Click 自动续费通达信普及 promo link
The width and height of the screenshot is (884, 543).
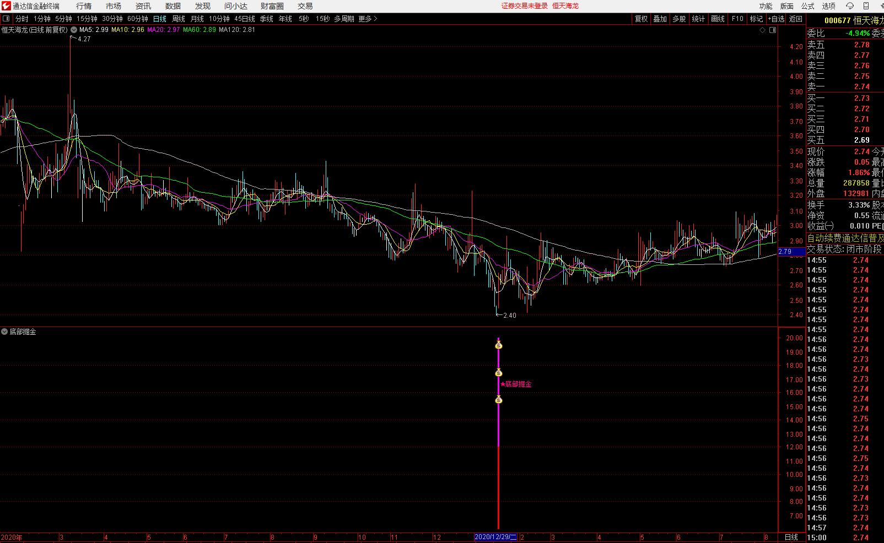[x=845, y=238]
